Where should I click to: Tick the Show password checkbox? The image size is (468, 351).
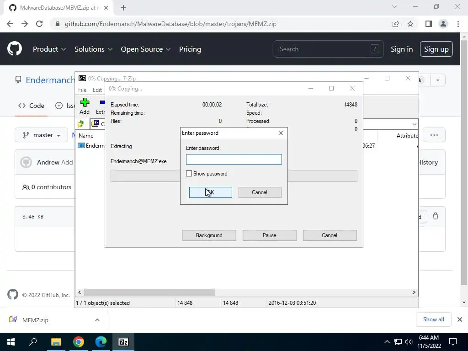(189, 173)
